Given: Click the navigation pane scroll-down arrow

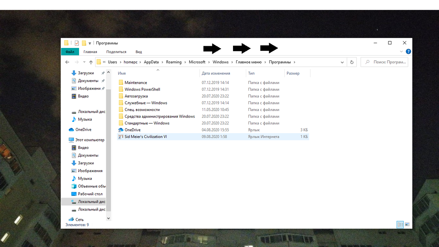Looking at the screenshot, I should pos(108,218).
